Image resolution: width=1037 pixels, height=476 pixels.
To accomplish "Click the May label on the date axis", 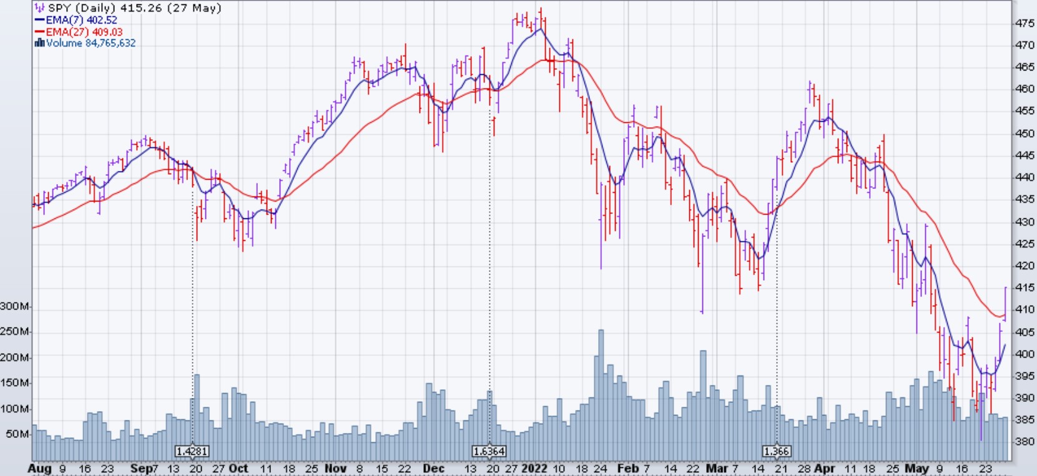I will pos(917,469).
